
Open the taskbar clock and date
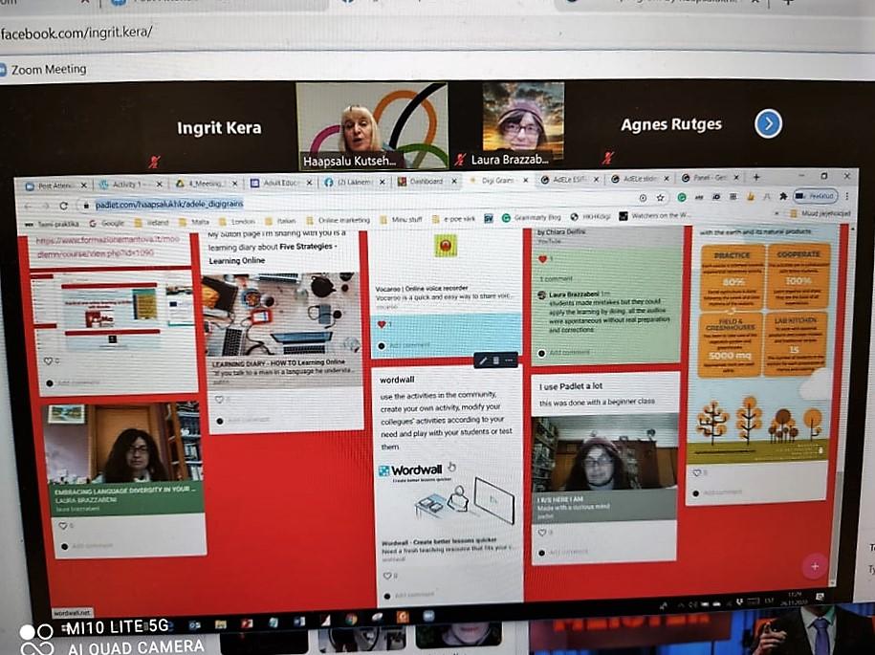(793, 598)
